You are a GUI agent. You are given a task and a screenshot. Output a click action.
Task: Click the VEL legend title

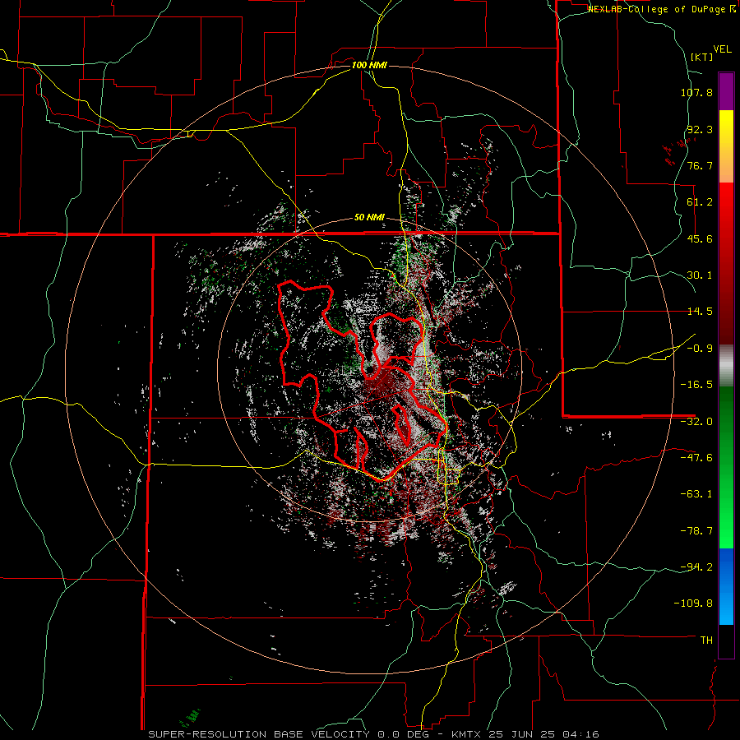[x=723, y=49]
